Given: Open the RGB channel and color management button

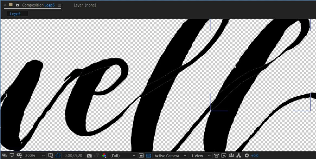Looking at the screenshot, I should (104, 155).
